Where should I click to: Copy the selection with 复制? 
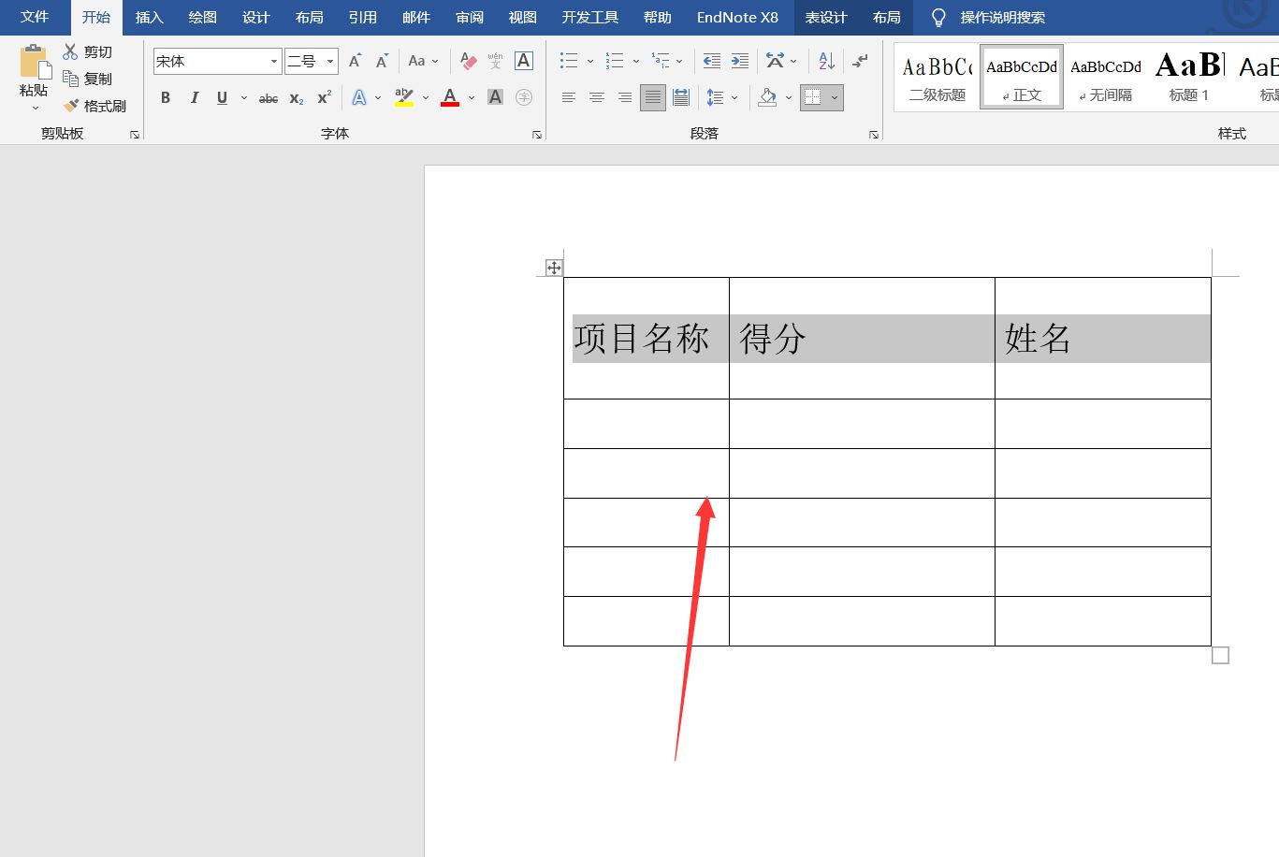(x=87, y=79)
